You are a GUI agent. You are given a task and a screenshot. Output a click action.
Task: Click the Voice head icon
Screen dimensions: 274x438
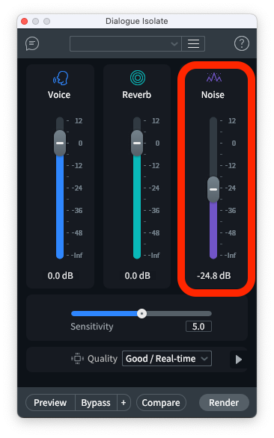click(x=61, y=78)
